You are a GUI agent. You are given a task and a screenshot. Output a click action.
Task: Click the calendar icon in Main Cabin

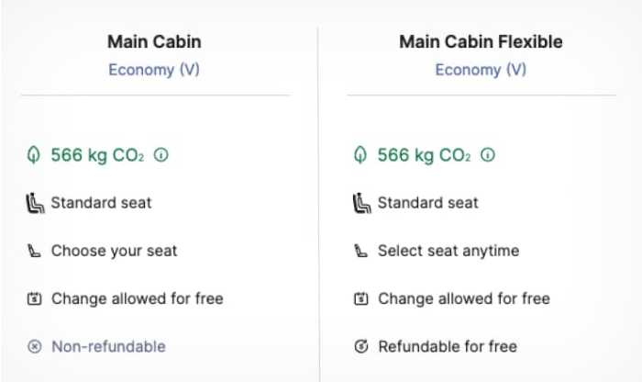(x=35, y=298)
